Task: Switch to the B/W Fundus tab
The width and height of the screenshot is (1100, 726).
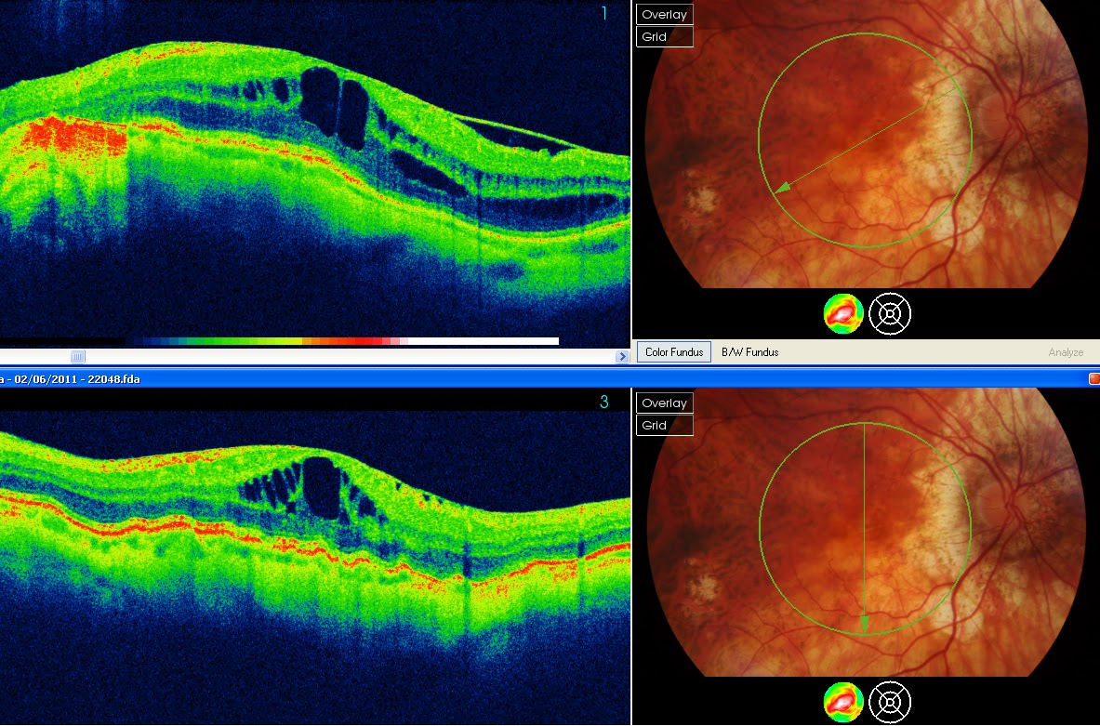Action: tap(750, 352)
